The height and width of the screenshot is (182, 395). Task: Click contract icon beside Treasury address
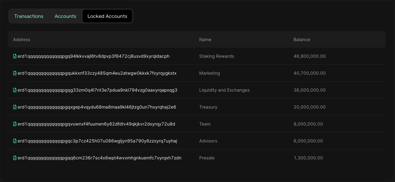(x=15, y=107)
